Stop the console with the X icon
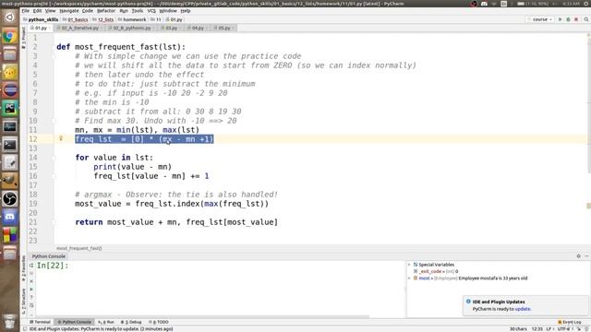Image resolution: width=591 pixels, height=332 pixels. pos(31,281)
